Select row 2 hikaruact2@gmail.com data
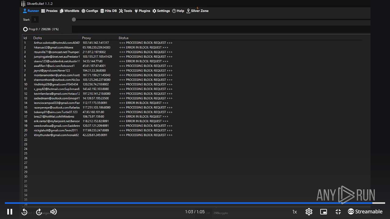Screen dimensions: 390x219 coord(54,47)
